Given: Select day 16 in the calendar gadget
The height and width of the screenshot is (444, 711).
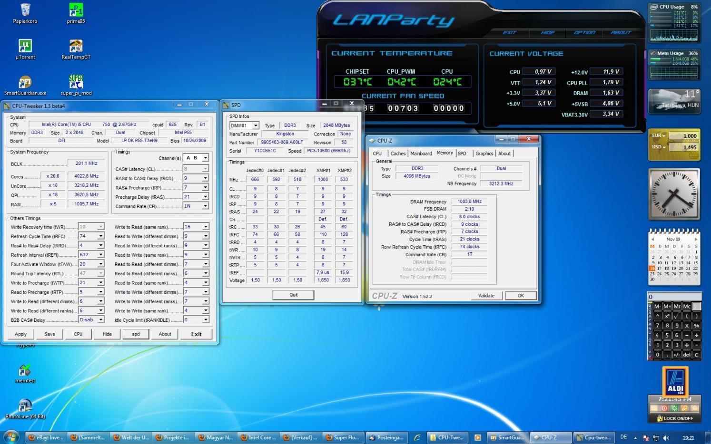Looking at the screenshot, I should pyautogui.click(x=652, y=268).
